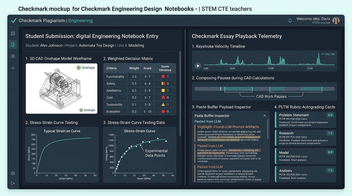Click the warning triangle in the Technology row

click(163, 104)
